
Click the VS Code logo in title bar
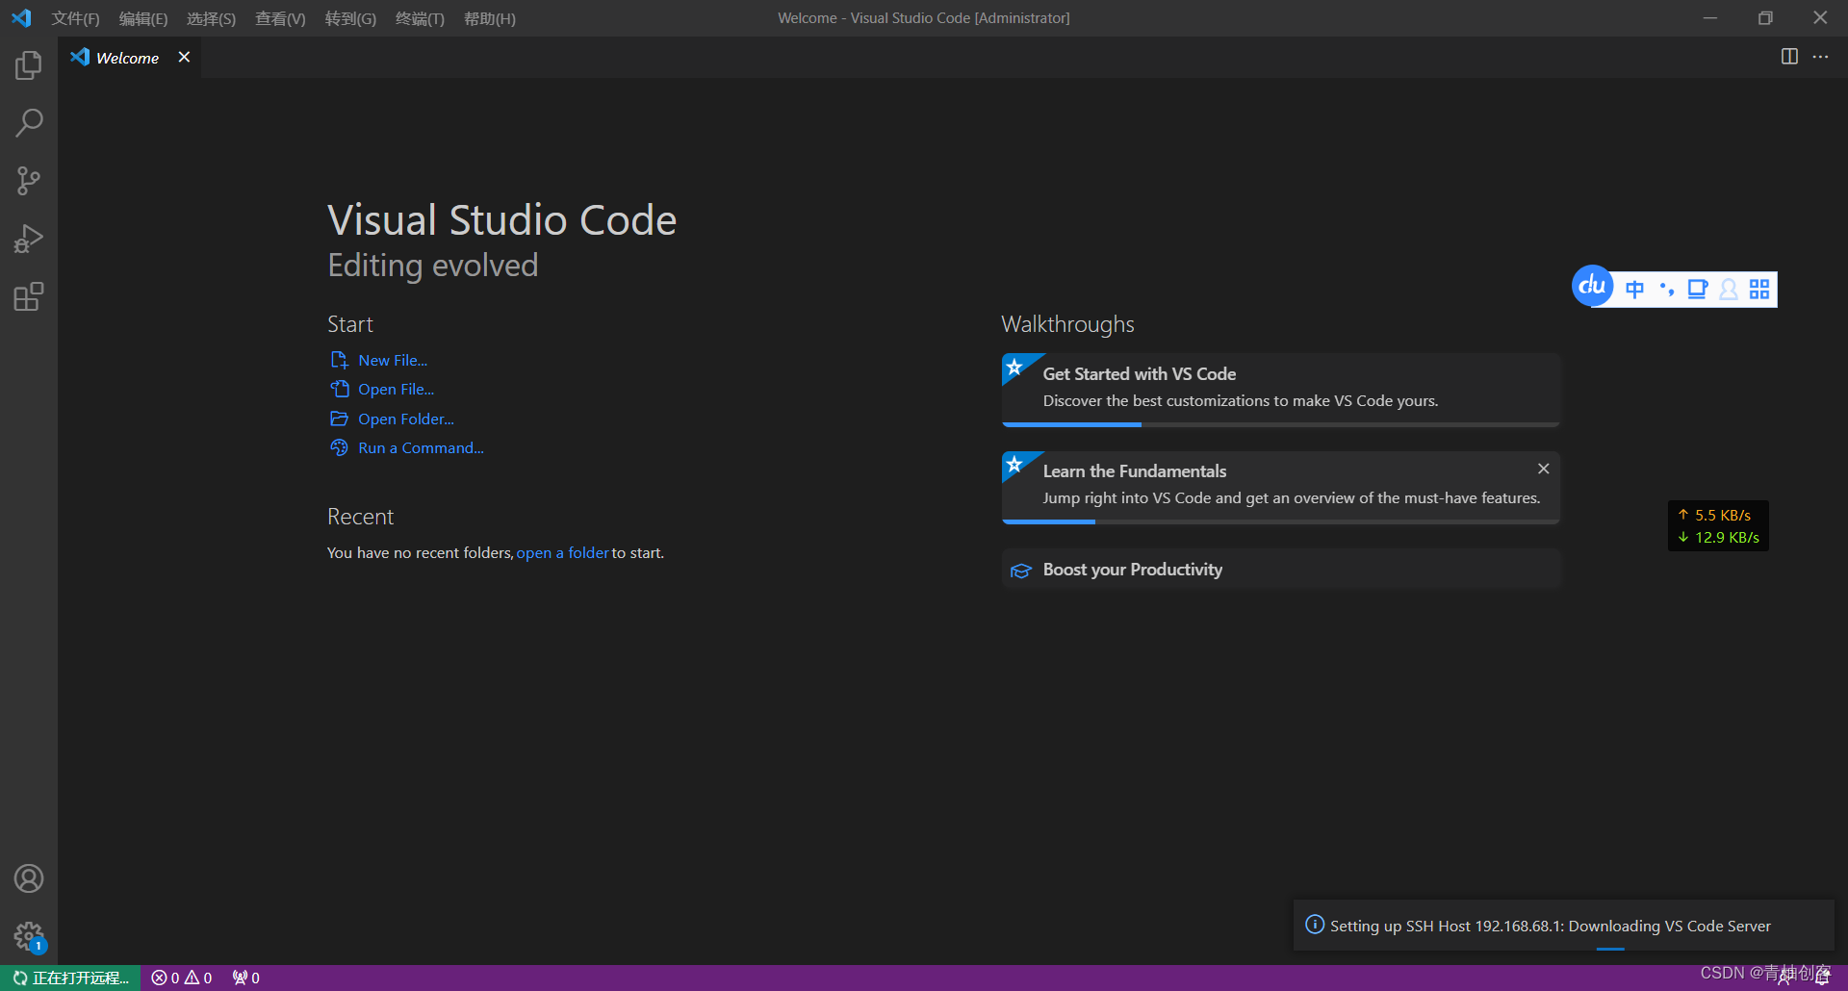(21, 18)
